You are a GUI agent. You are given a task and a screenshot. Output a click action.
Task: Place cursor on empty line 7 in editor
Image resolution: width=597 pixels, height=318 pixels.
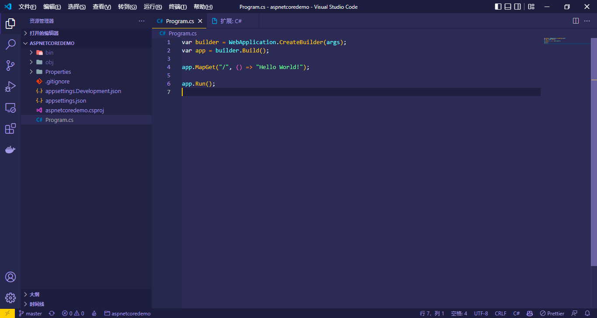(361, 92)
